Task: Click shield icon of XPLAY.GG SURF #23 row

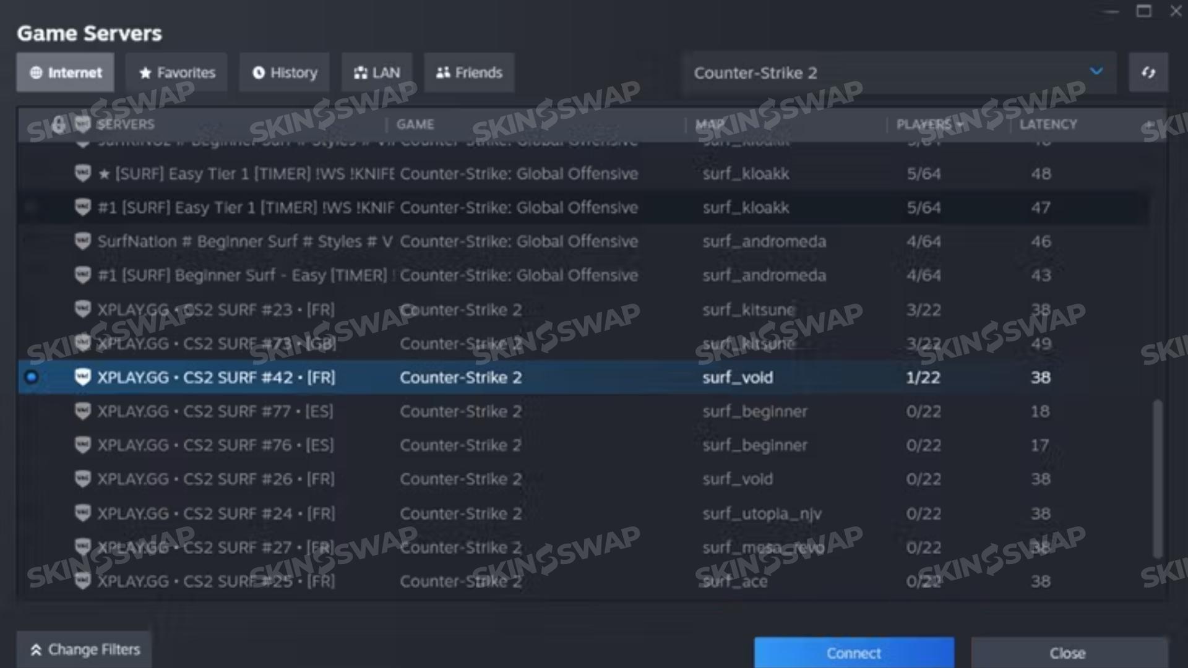Action: tap(82, 309)
